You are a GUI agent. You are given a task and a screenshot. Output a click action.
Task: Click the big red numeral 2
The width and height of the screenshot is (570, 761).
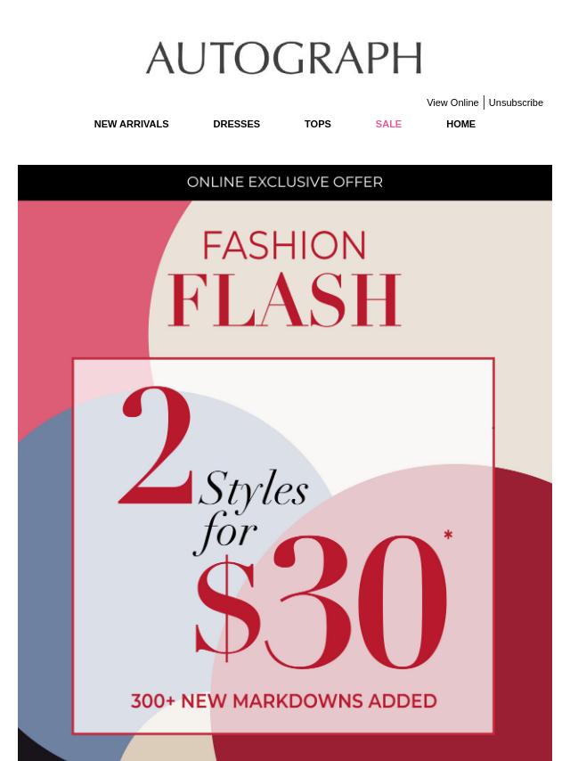[x=155, y=445]
